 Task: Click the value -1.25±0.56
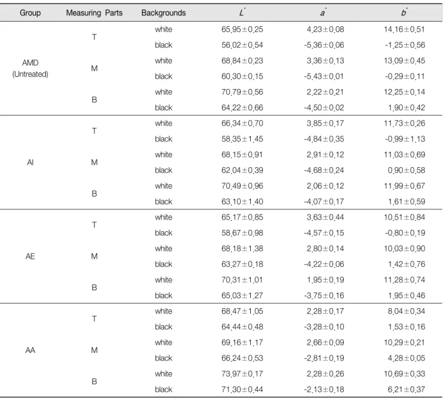pos(405,45)
